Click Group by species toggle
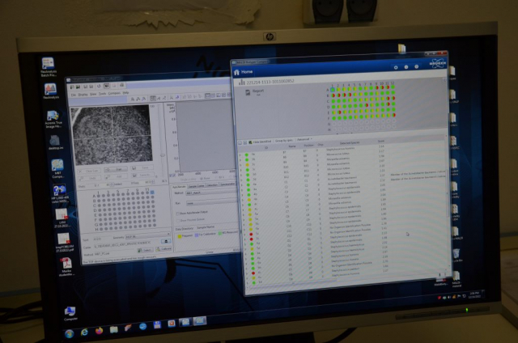 coord(283,141)
